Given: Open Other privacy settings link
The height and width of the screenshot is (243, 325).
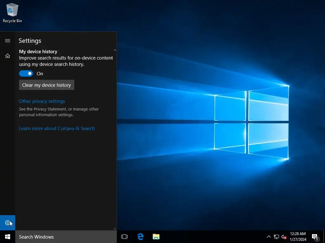Looking at the screenshot, I should [x=42, y=101].
